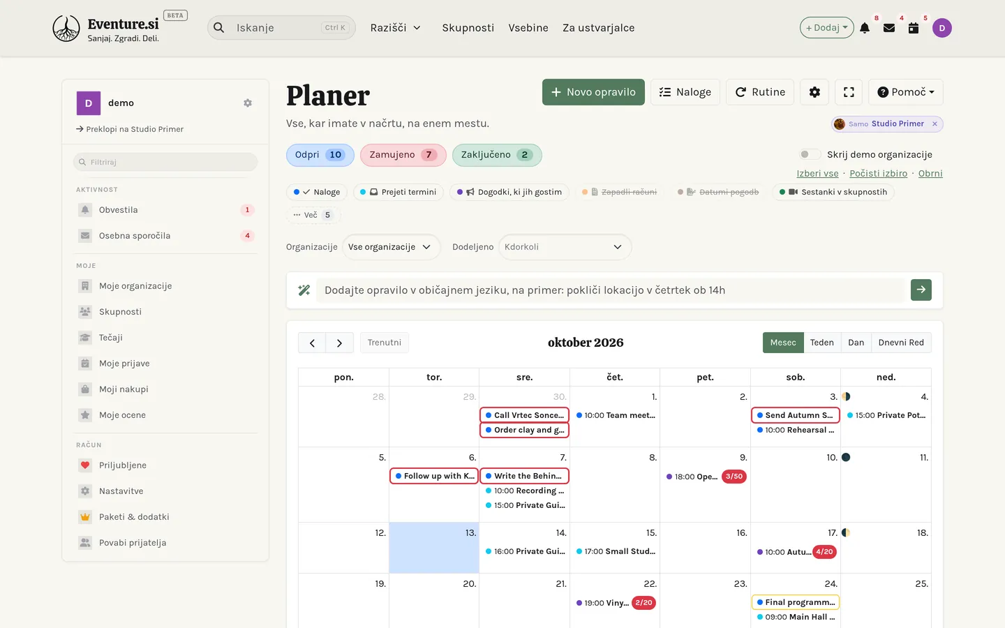Viewport: 1005px width, 628px height.
Task: Click the Eventure.si tree logo
Action: click(x=66, y=28)
